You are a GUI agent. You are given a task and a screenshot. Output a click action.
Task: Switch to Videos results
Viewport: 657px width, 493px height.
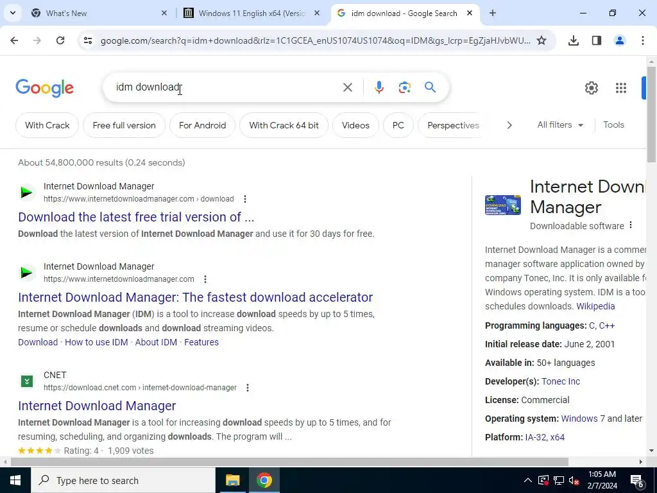[x=355, y=125]
